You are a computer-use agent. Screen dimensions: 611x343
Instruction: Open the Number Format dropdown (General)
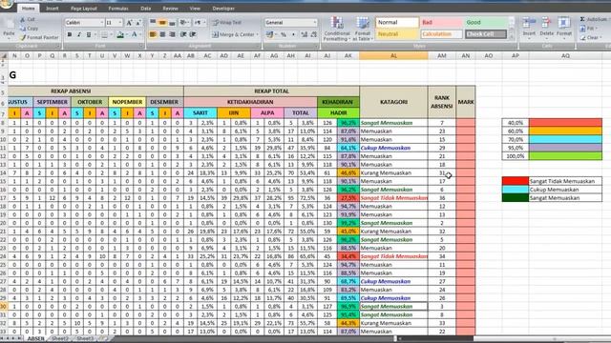(315, 23)
